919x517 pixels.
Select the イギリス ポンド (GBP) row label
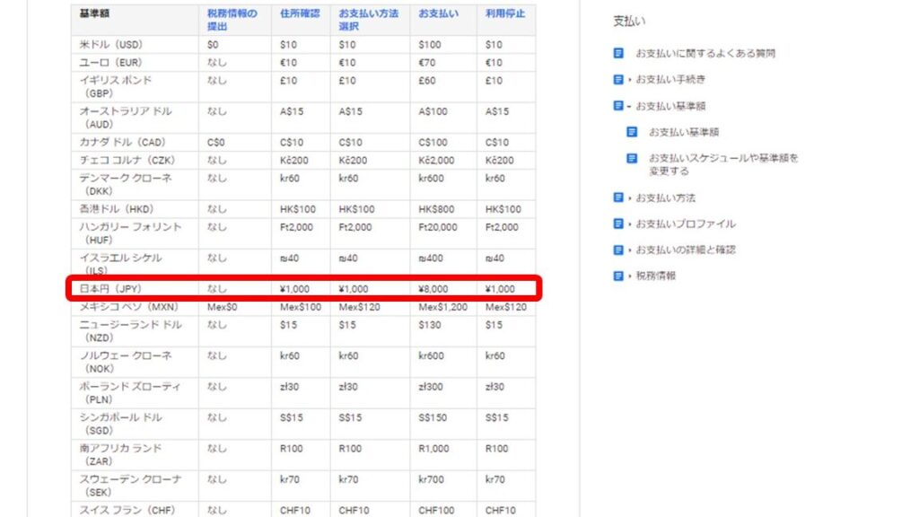tap(116, 86)
